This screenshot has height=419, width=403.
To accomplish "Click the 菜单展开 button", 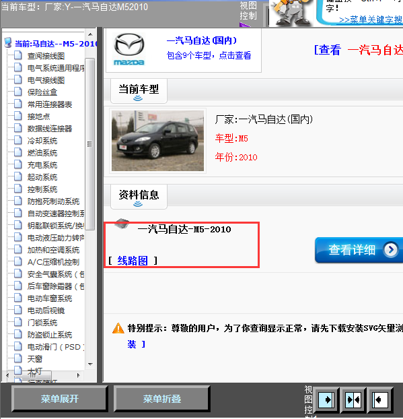I will [59, 399].
